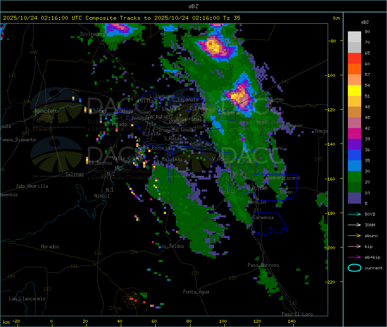Viewport: 387px width, 327px height.
Task: Select the bright yellow 51-54 dBZ swatch
Action: [354, 91]
